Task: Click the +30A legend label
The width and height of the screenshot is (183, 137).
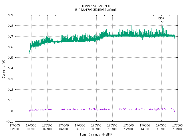Action: coord(161,18)
